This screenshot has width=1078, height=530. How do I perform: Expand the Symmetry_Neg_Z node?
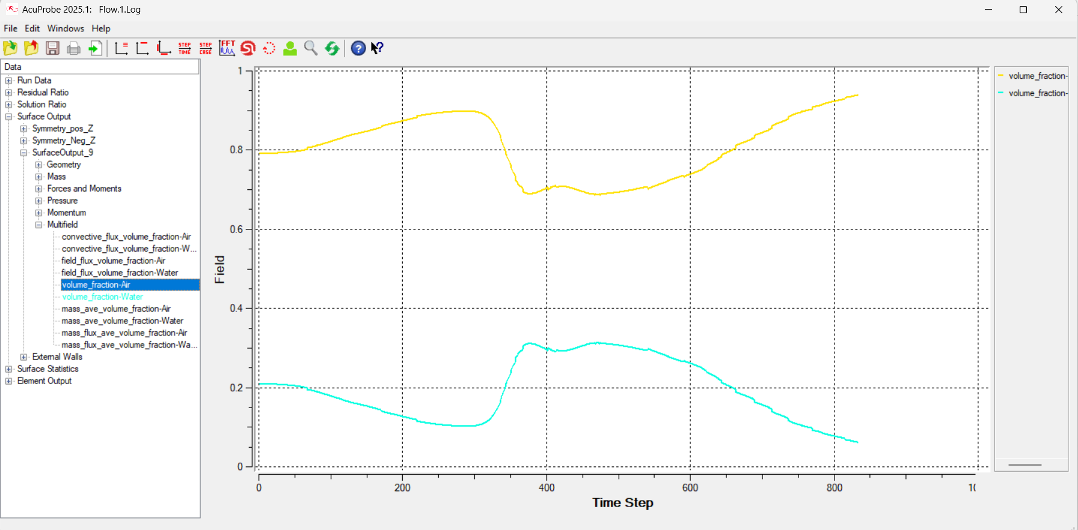23,141
